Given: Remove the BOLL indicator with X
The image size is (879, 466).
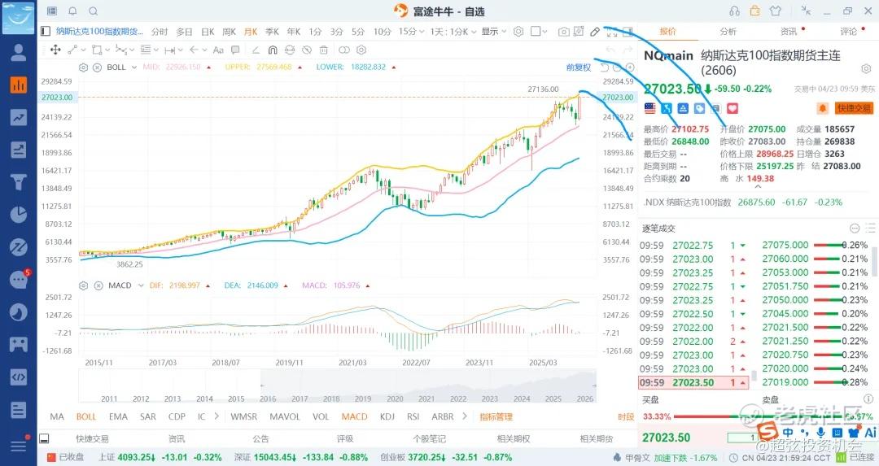Looking at the screenshot, I should click(97, 68).
